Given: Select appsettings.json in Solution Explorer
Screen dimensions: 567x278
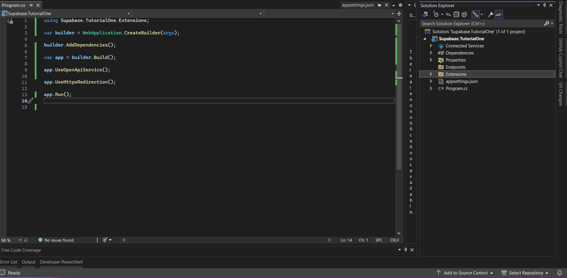Looking at the screenshot, I should tap(462, 81).
